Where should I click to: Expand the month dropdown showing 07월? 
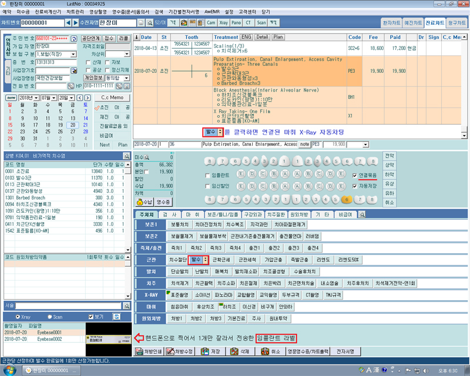tap(54, 98)
